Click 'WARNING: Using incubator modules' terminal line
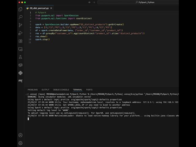This screenshot has width=196, height=147. tap(59, 97)
